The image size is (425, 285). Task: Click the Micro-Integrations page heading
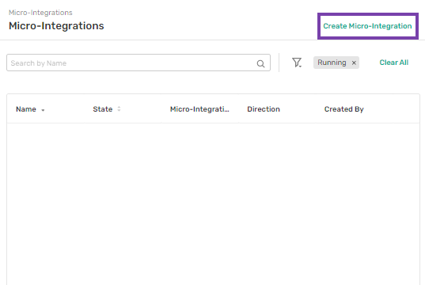[x=56, y=26]
